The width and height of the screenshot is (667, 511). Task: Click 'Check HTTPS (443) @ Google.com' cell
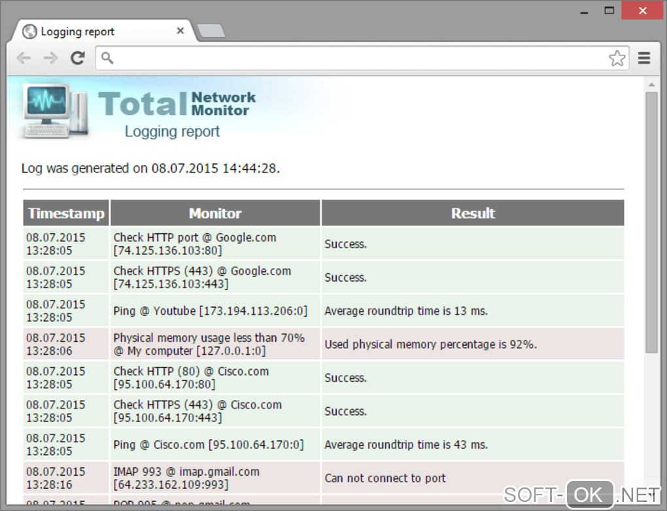[x=215, y=277]
